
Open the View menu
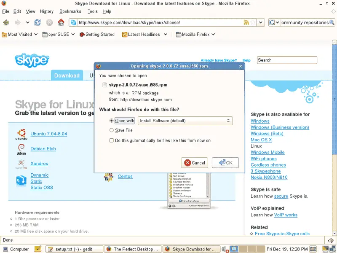(30, 11)
